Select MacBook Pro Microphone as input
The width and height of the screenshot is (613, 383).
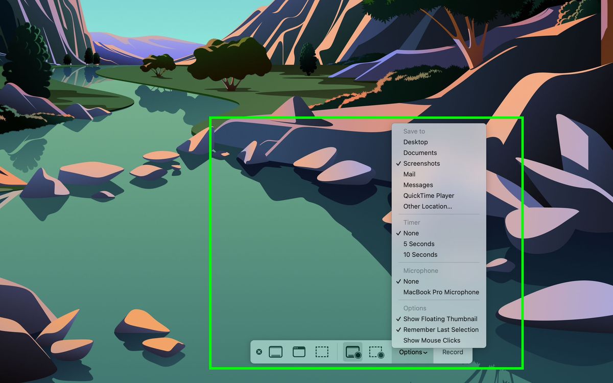(x=441, y=292)
